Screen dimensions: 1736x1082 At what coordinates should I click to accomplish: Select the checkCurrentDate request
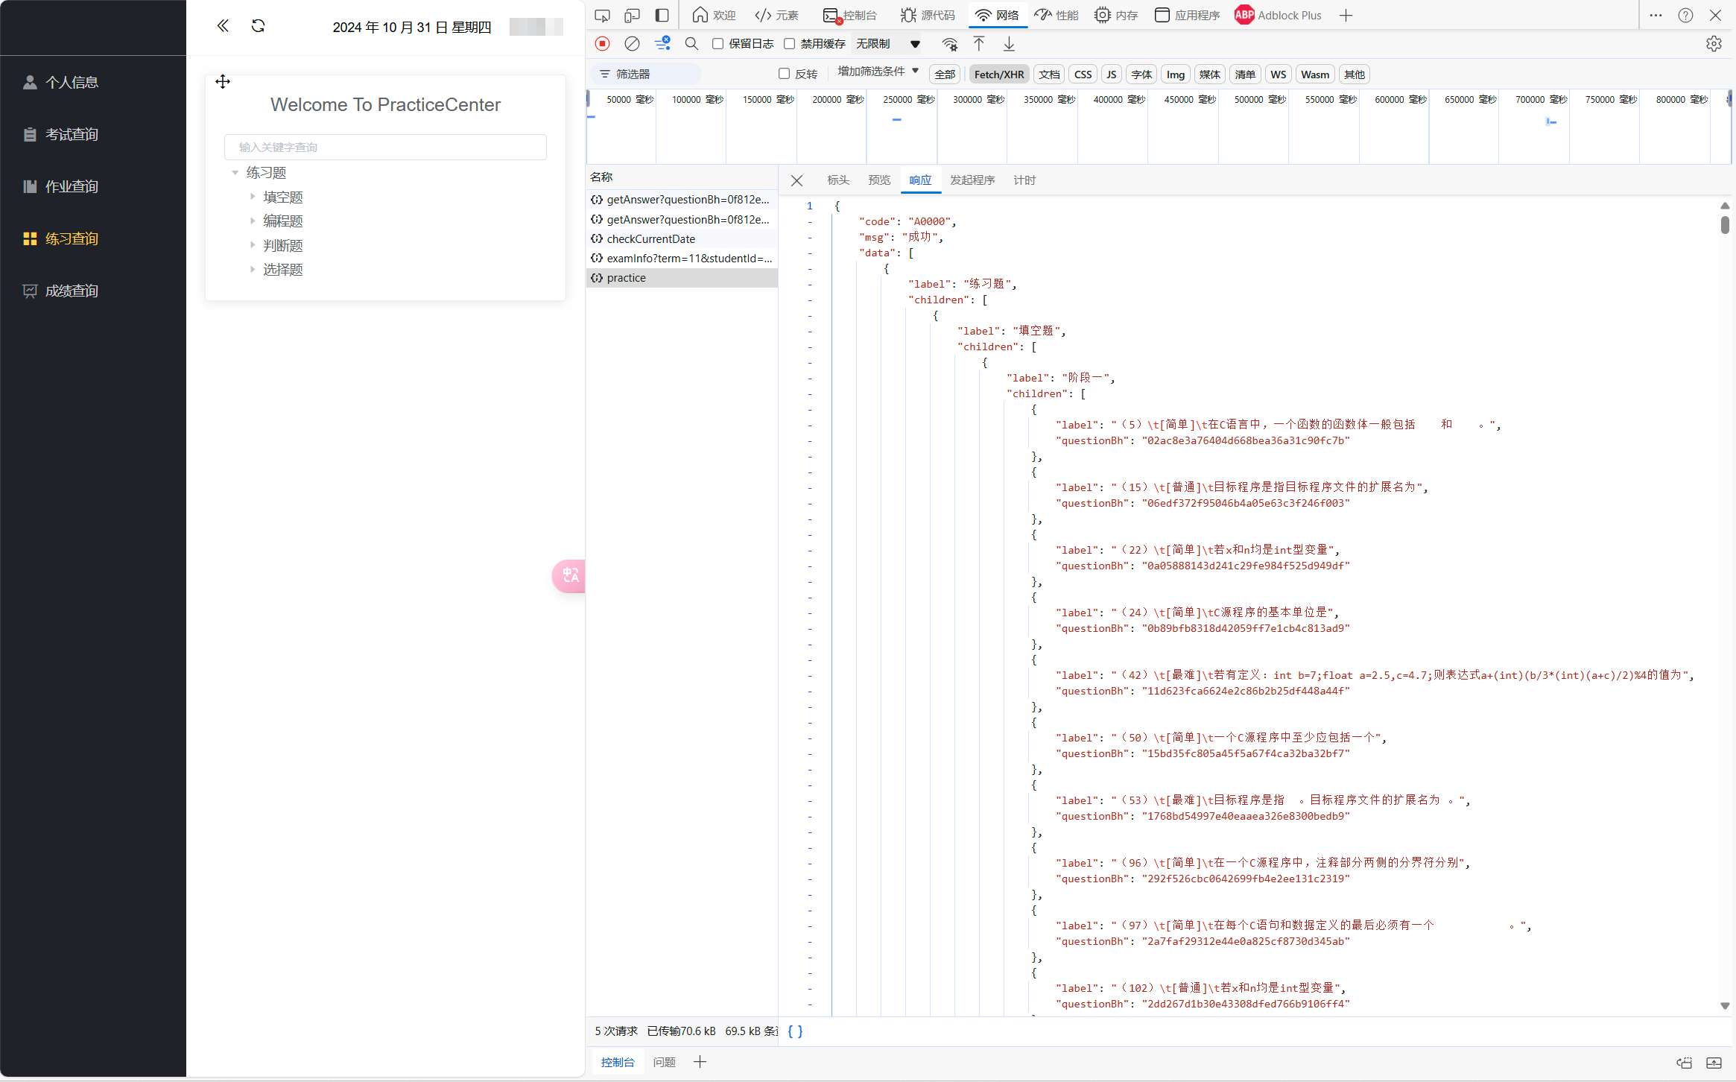click(x=650, y=239)
